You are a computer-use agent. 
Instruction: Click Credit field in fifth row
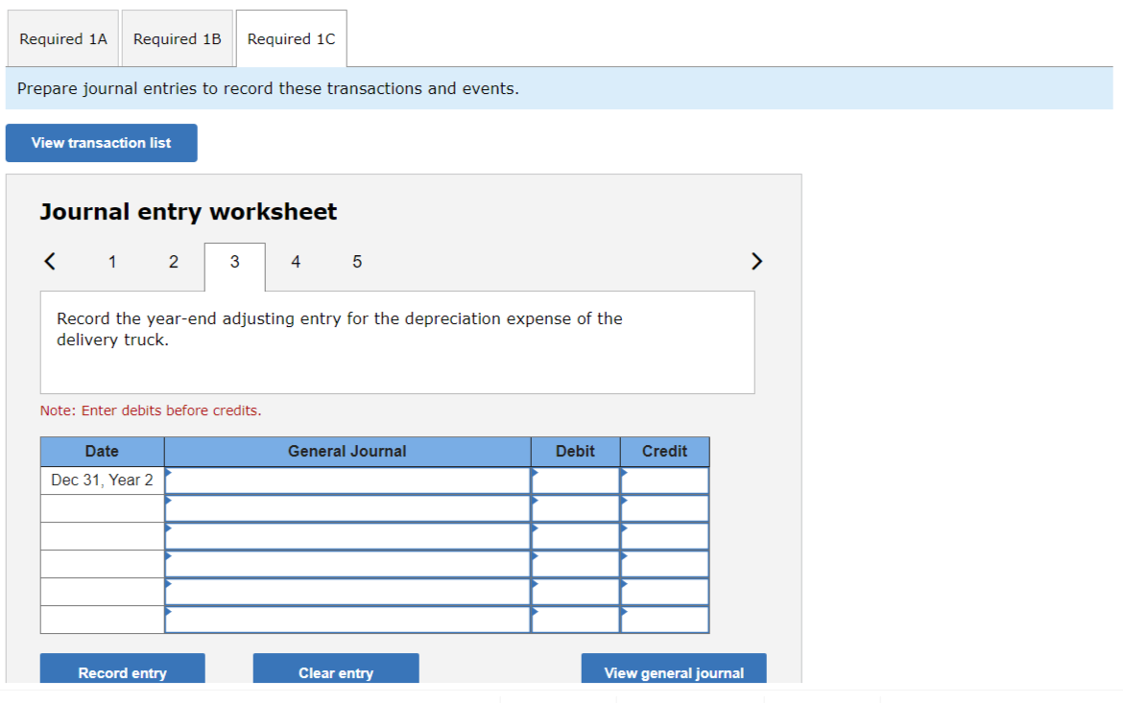(x=664, y=592)
